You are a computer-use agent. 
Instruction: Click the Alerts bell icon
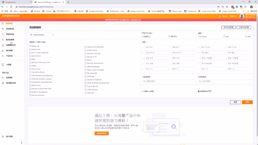(220, 16)
